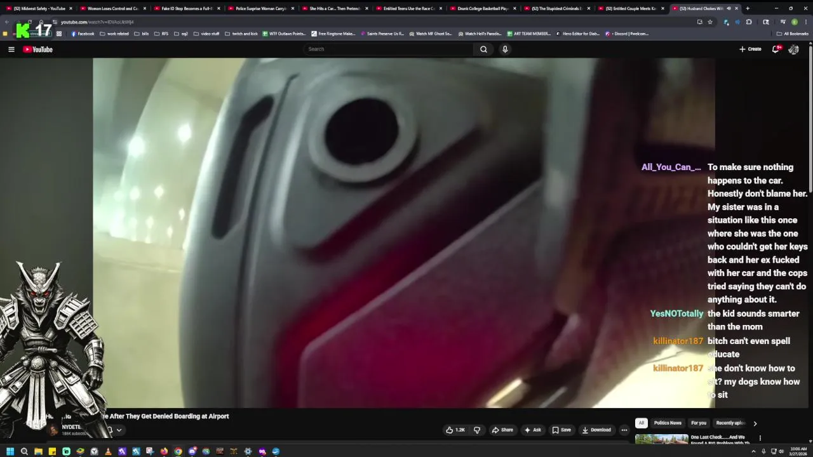Click the Create button

pyautogui.click(x=750, y=49)
